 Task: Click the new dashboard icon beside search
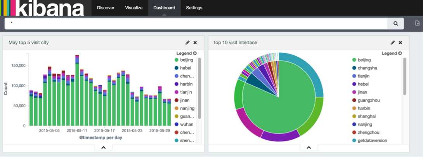coord(417,23)
